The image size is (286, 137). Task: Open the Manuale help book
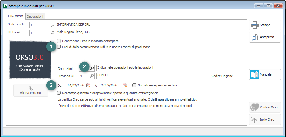point(265,74)
